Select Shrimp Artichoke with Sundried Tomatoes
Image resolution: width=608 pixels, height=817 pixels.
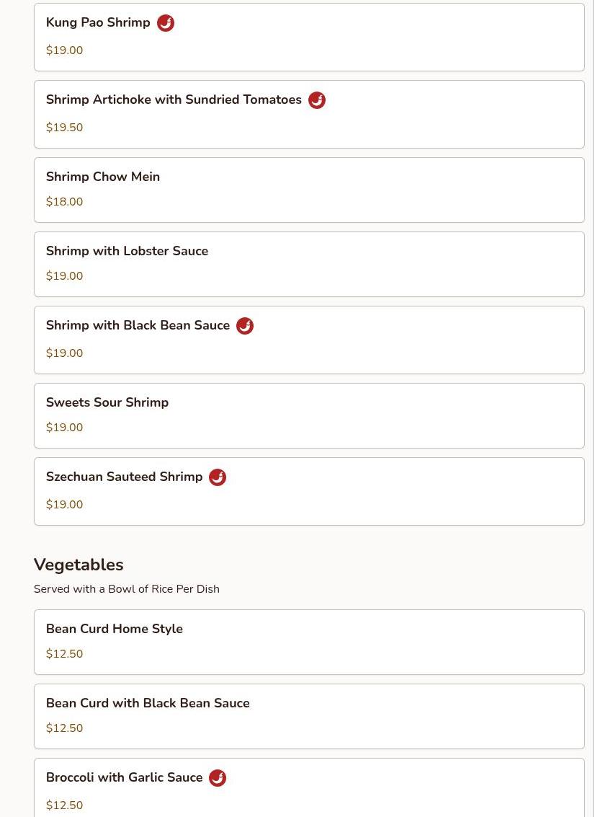(x=174, y=100)
